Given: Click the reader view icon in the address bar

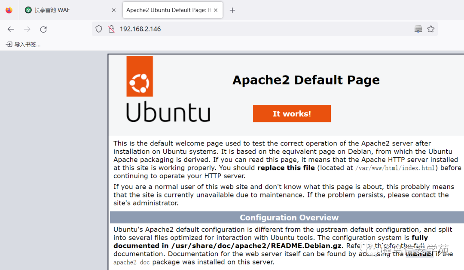Looking at the screenshot, I should [x=418, y=29].
